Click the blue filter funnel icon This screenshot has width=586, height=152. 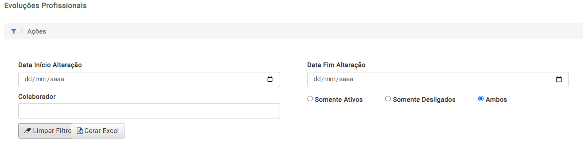14,31
